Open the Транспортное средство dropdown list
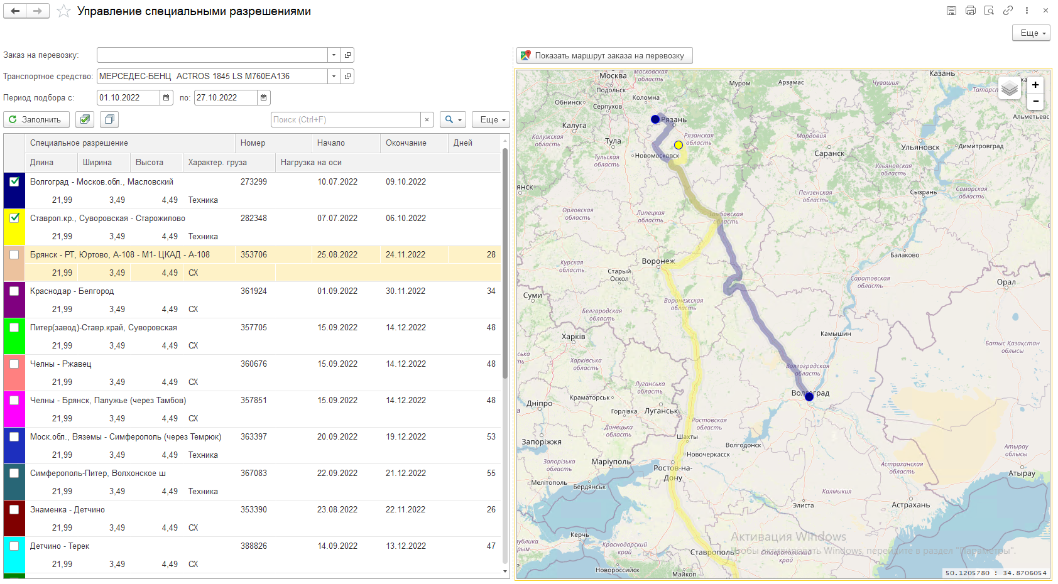 click(334, 77)
